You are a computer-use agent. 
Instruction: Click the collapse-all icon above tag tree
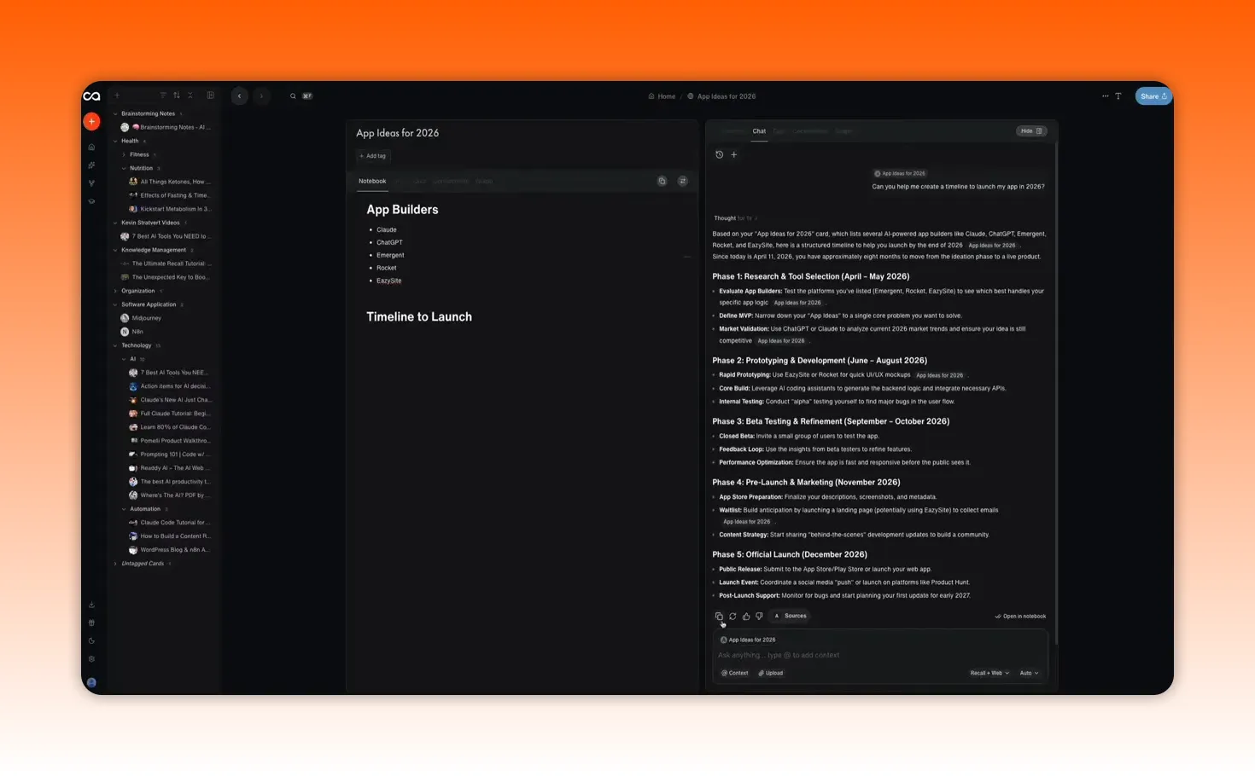pos(190,96)
